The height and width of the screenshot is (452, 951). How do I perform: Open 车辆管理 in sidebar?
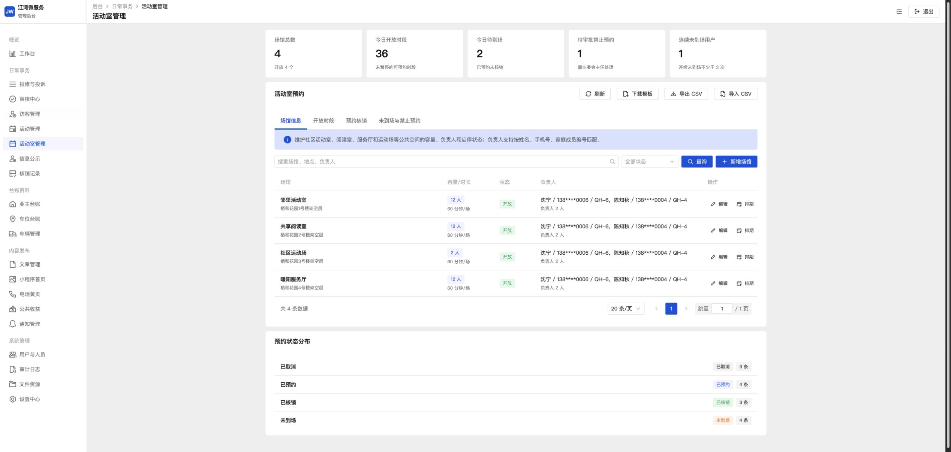click(x=43, y=234)
